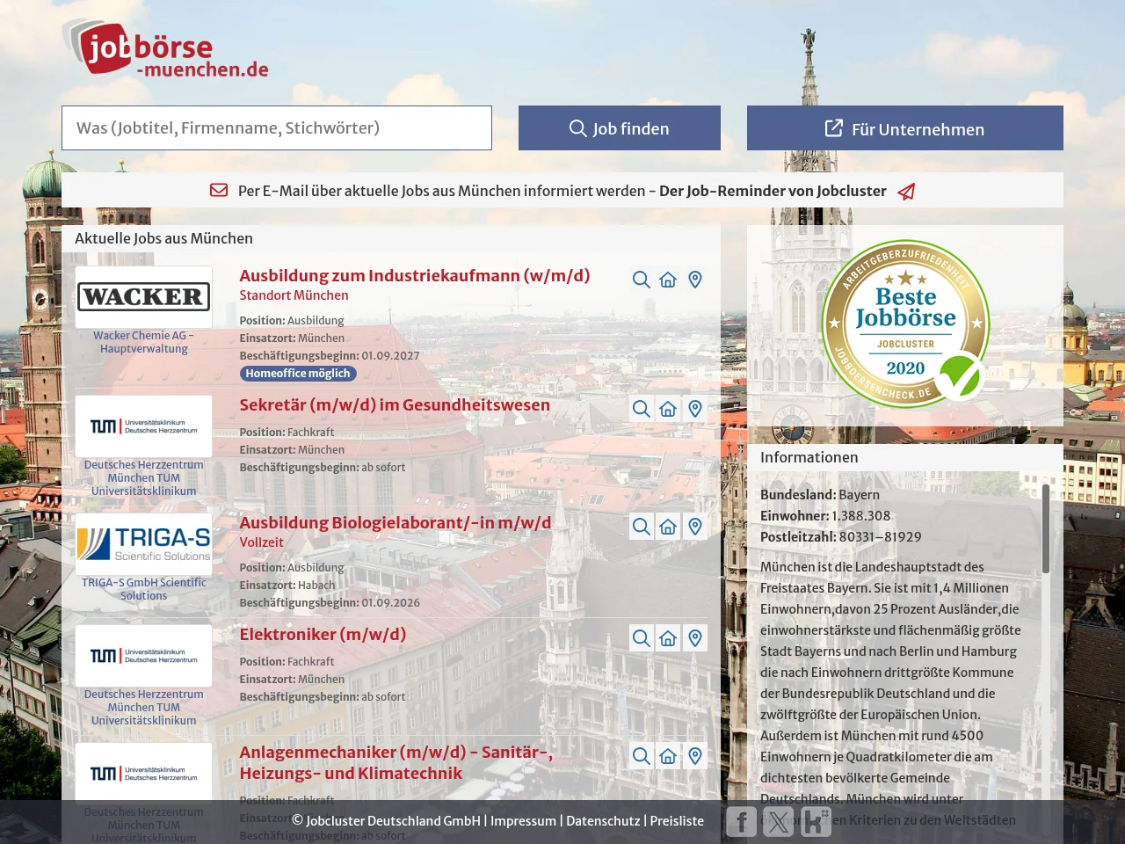Click the Postleitzahl: 80331–81929 text
1125x844 pixels.
pyautogui.click(x=841, y=537)
